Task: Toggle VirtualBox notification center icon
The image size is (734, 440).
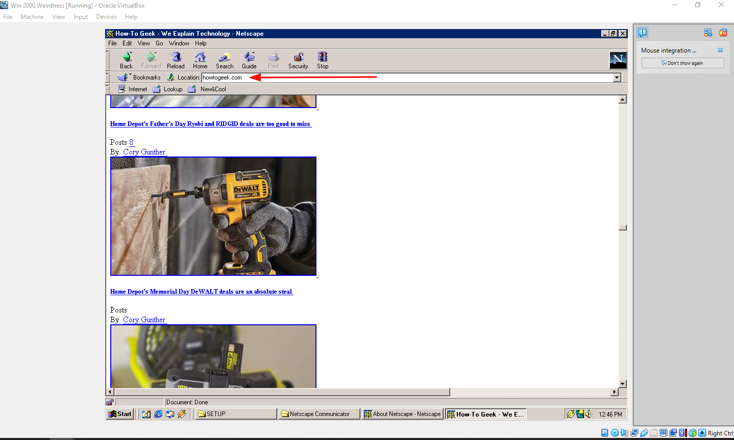Action: [643, 33]
